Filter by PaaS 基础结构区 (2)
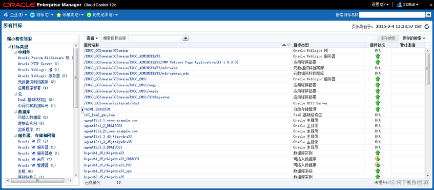This screenshot has height=190, width=434. click(x=36, y=100)
